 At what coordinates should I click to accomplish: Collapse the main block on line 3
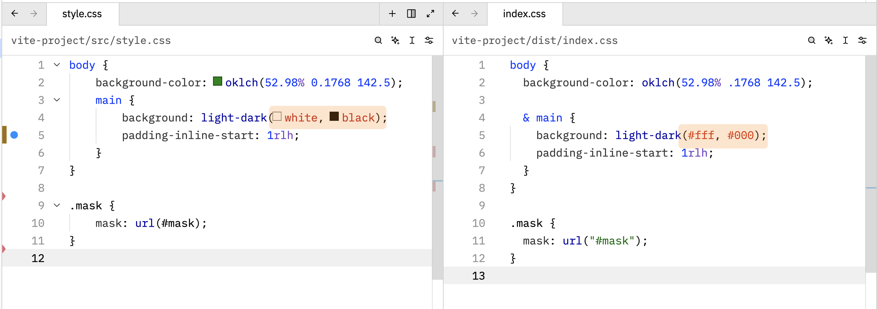click(x=57, y=100)
